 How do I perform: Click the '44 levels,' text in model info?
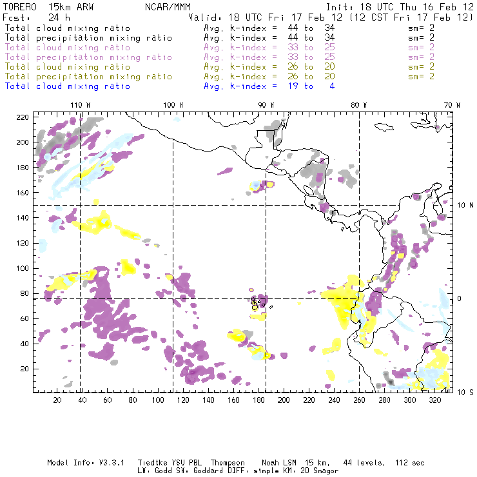coord(364,463)
